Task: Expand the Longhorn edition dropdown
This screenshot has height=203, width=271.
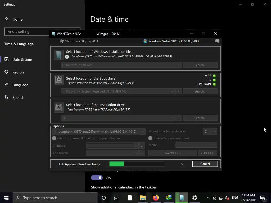Action: click(x=143, y=132)
